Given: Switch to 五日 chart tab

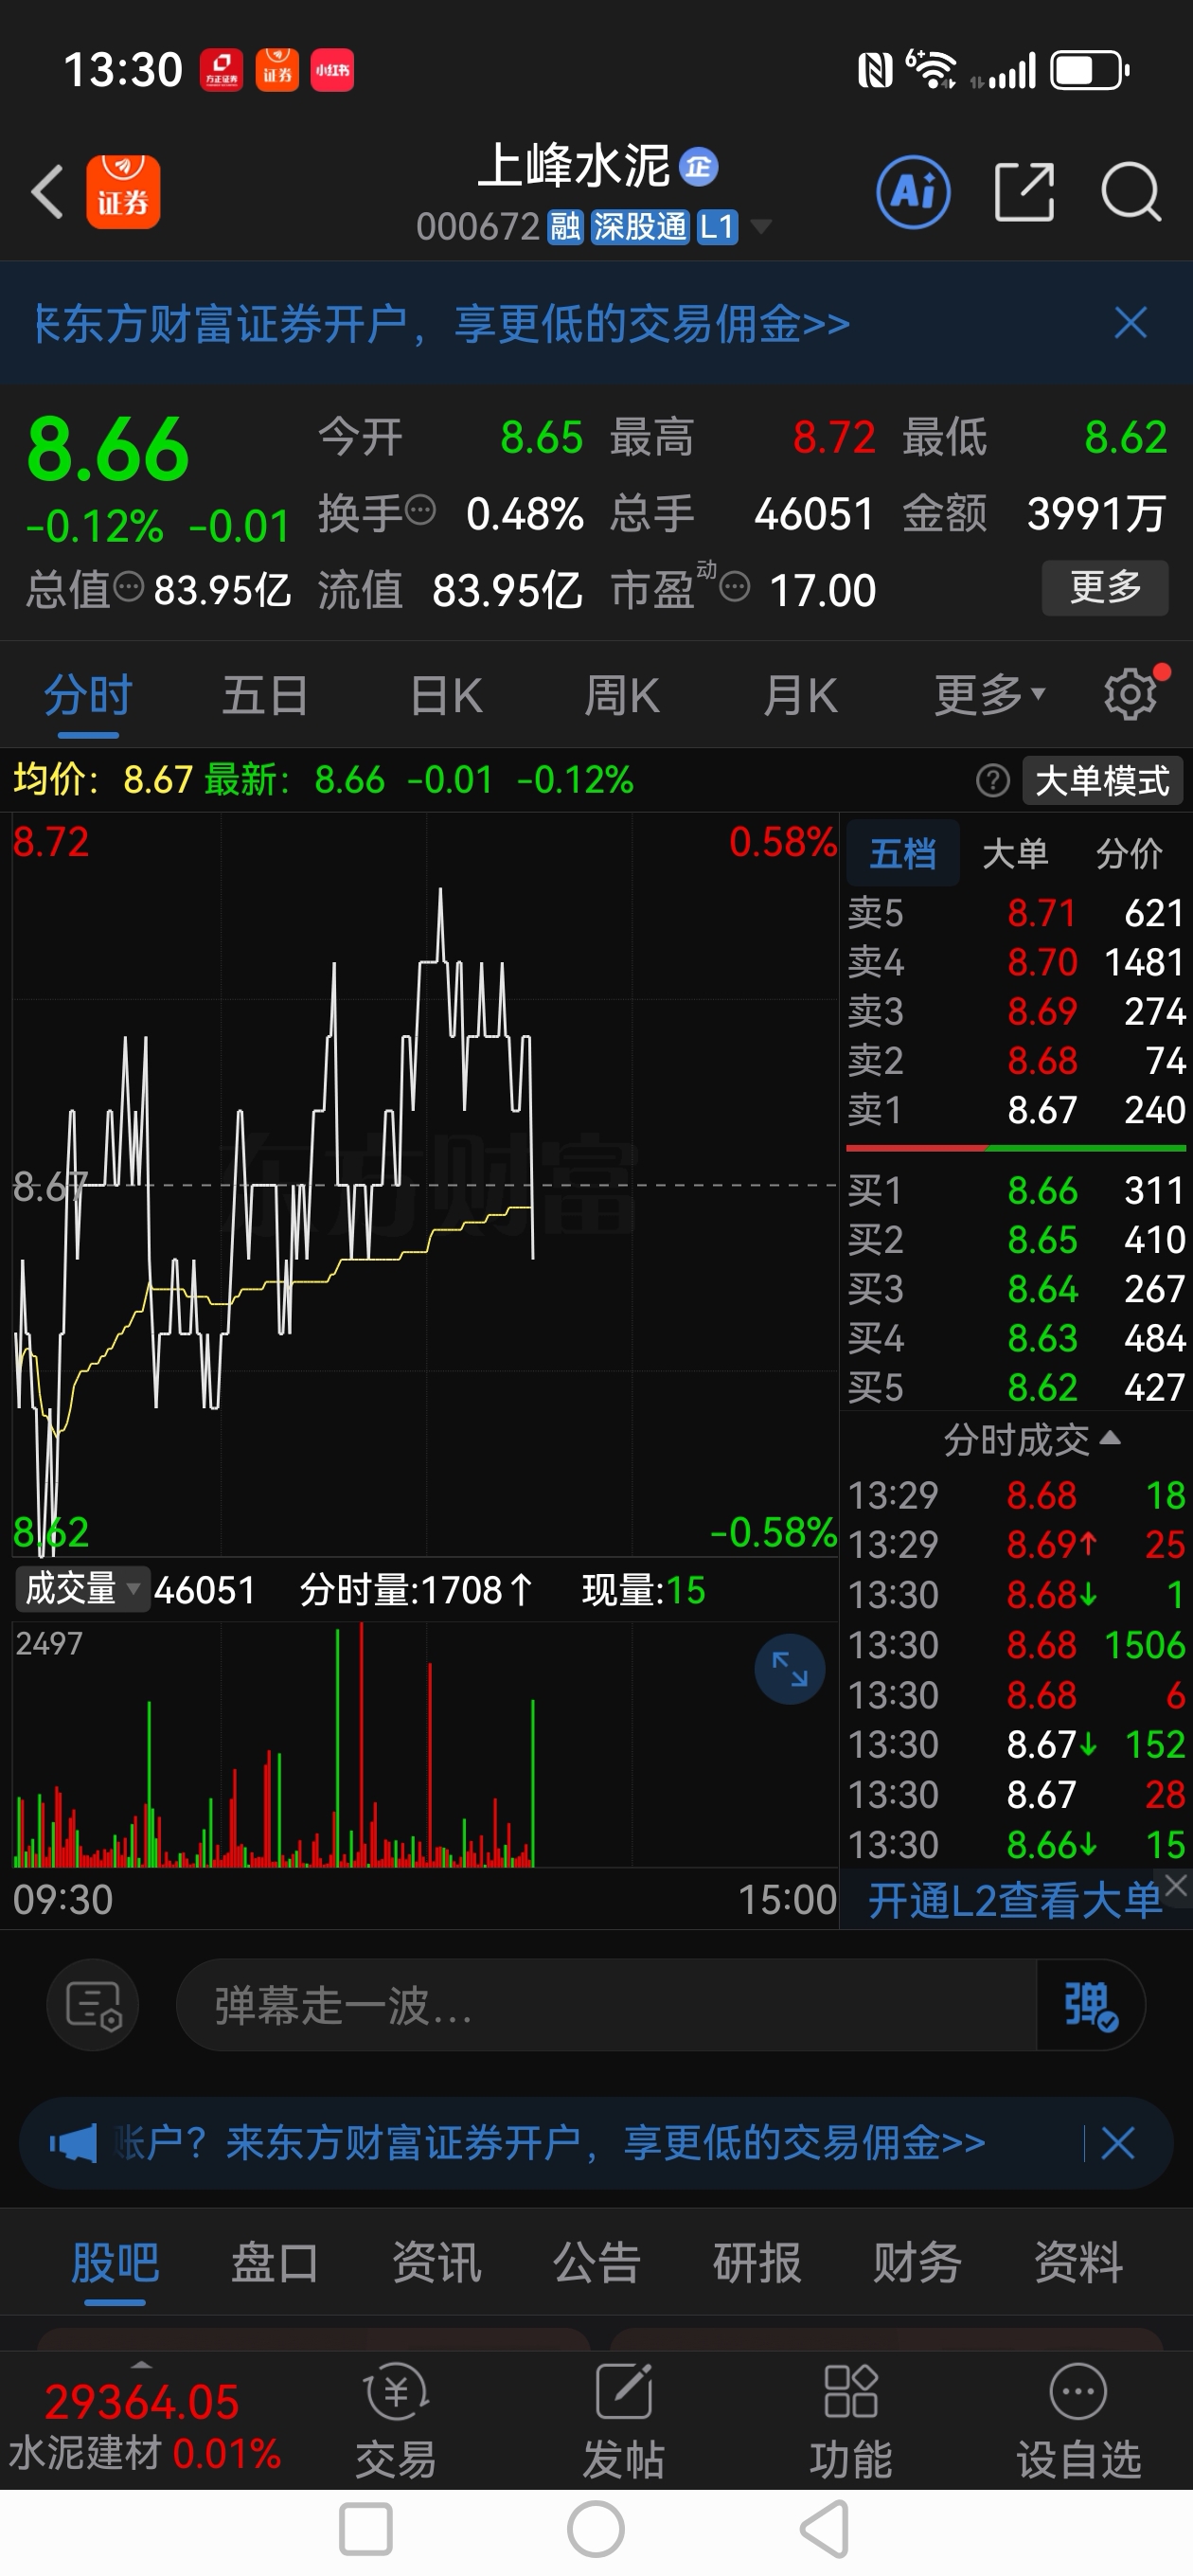Looking at the screenshot, I should [265, 694].
